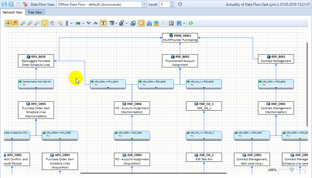Select the text annotation tool
This screenshot has height=178, width=312.
click(103, 23)
